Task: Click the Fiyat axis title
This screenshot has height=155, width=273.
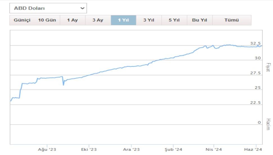Action: pos(268,67)
